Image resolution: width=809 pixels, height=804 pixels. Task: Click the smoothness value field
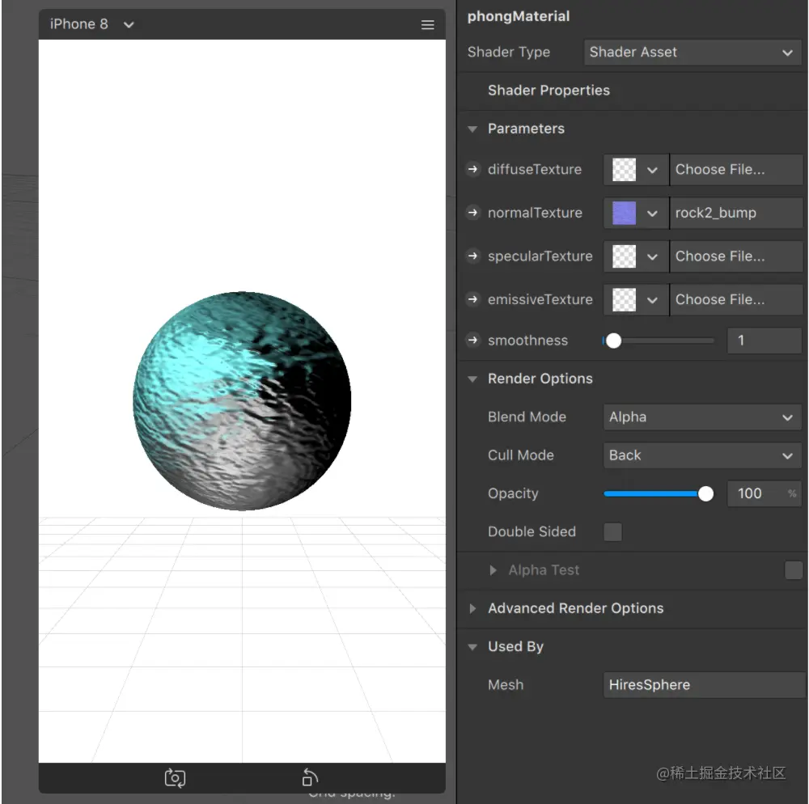click(765, 341)
